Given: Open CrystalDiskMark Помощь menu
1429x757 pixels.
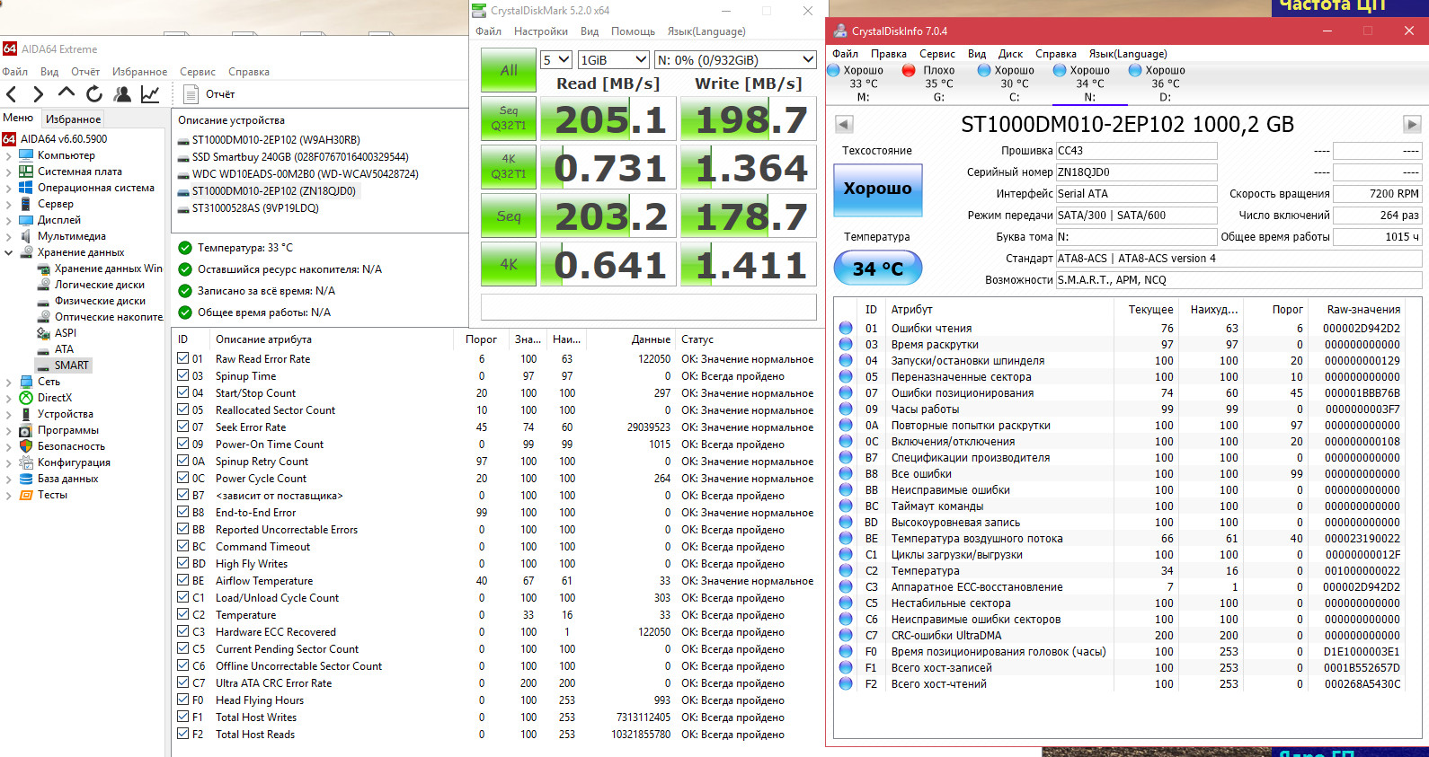Looking at the screenshot, I should (x=633, y=31).
